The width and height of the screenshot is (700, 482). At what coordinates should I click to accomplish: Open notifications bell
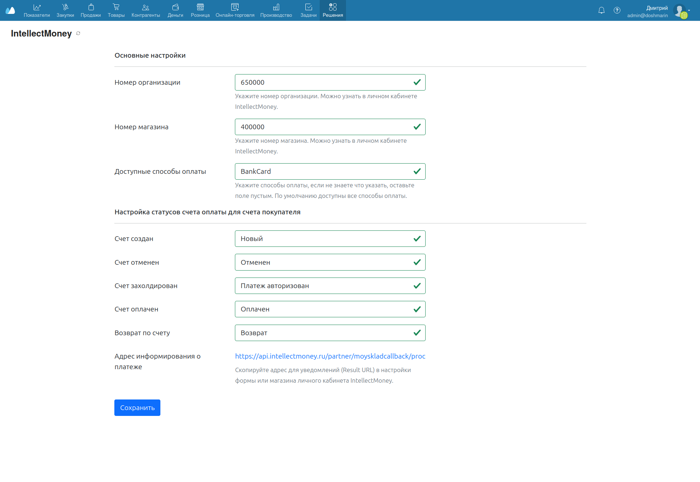coord(601,10)
